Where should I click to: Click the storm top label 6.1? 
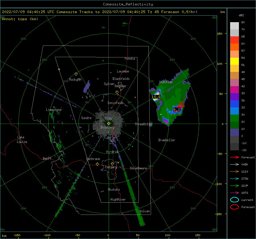(x=177, y=109)
